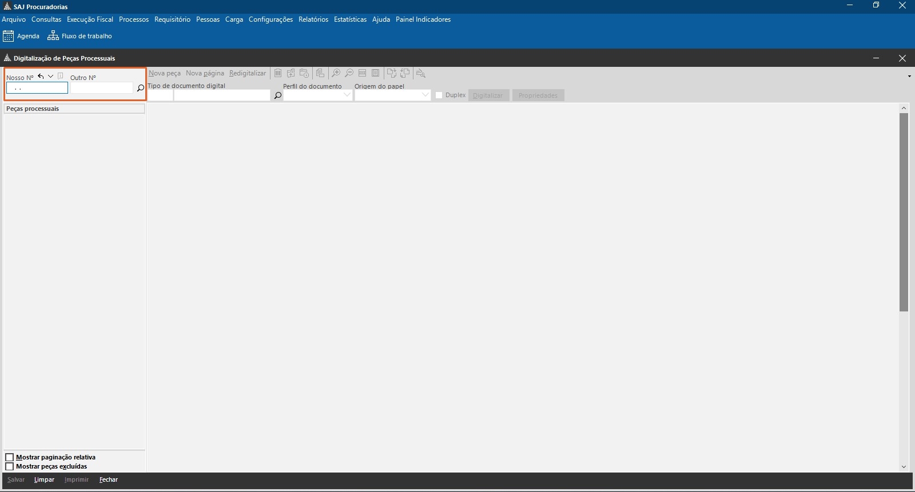Viewport: 915px width, 492px height.
Task: Click the Peças processuais list header
Action: pos(74,109)
